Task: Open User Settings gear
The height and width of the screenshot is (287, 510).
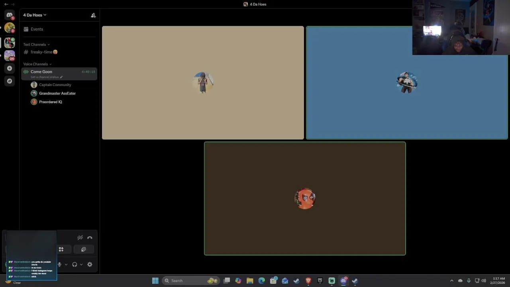Action: click(90, 264)
